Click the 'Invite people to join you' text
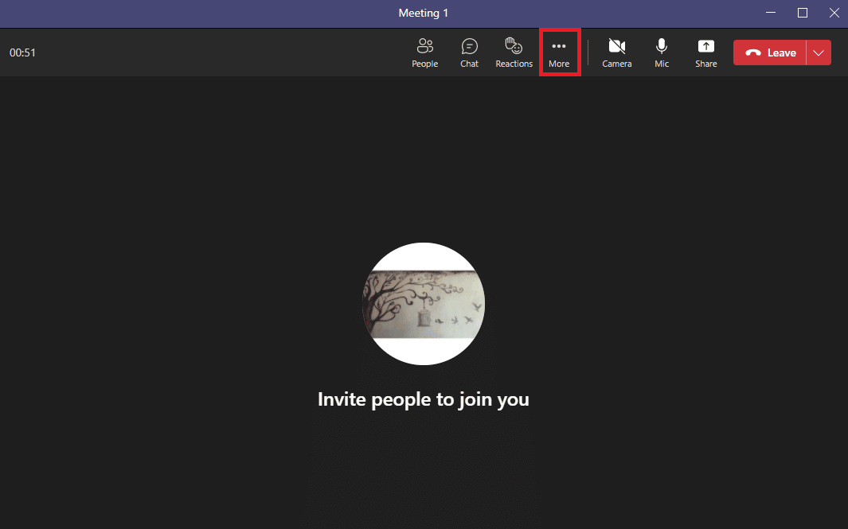The width and height of the screenshot is (848, 529). [x=424, y=399]
